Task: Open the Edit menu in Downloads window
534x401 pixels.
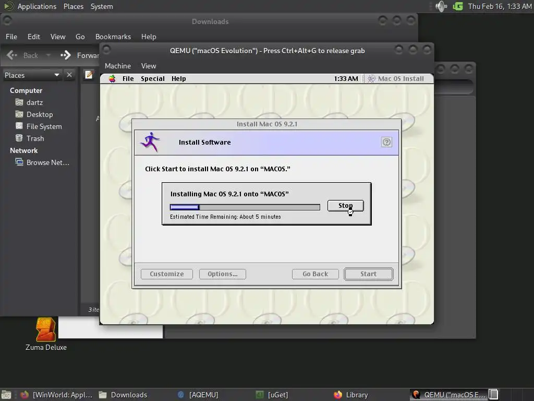Action: [34, 37]
